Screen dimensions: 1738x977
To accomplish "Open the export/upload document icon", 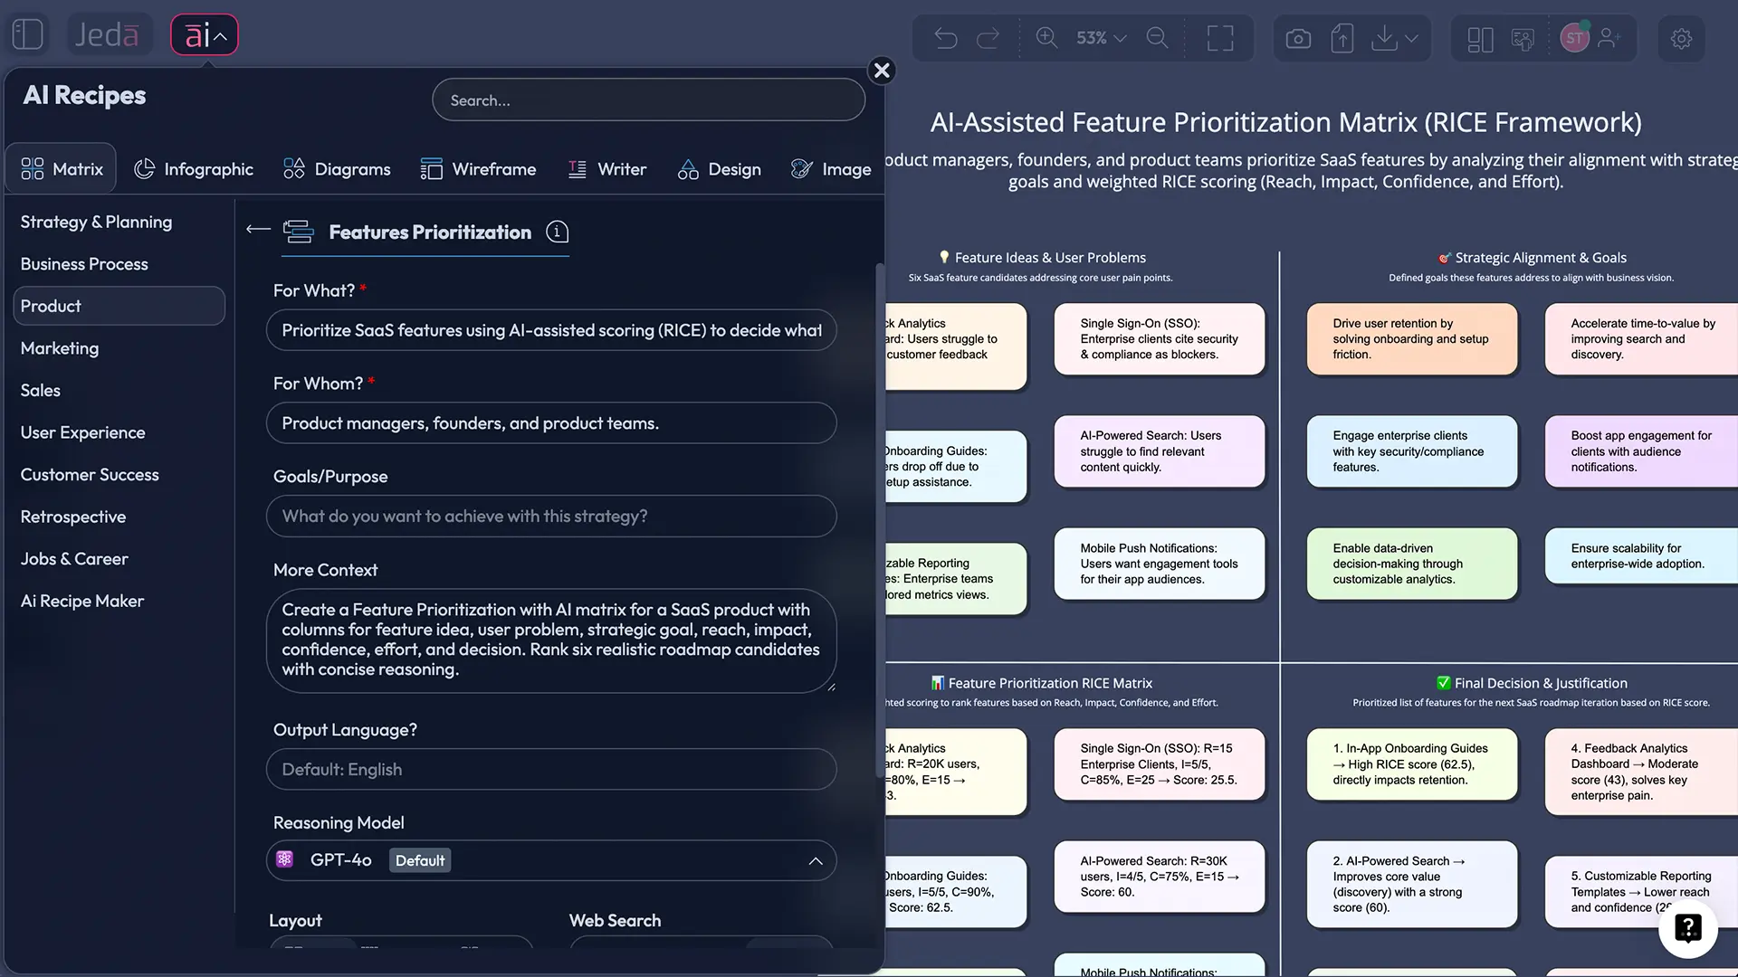I will click(x=1342, y=38).
